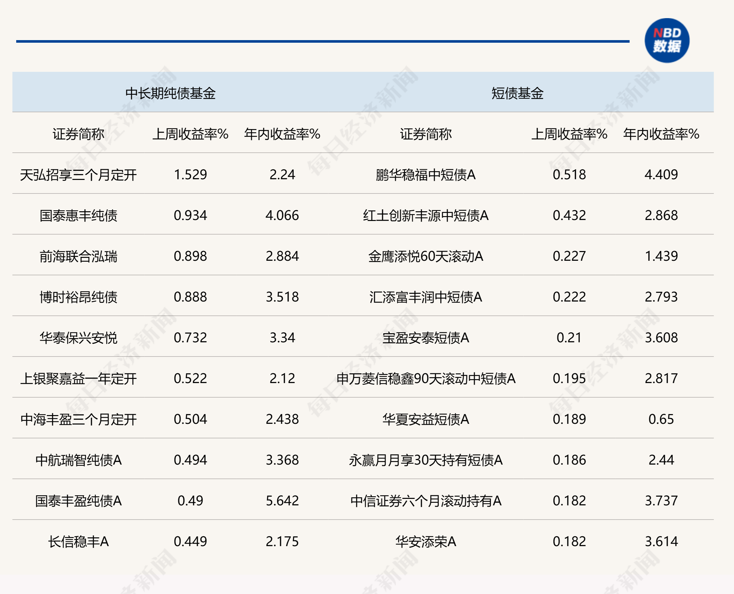Screen dimensions: 734x594
Task: Select fund name 申万菱信稳鑫90天滚动中短债A
Action: click(x=426, y=378)
